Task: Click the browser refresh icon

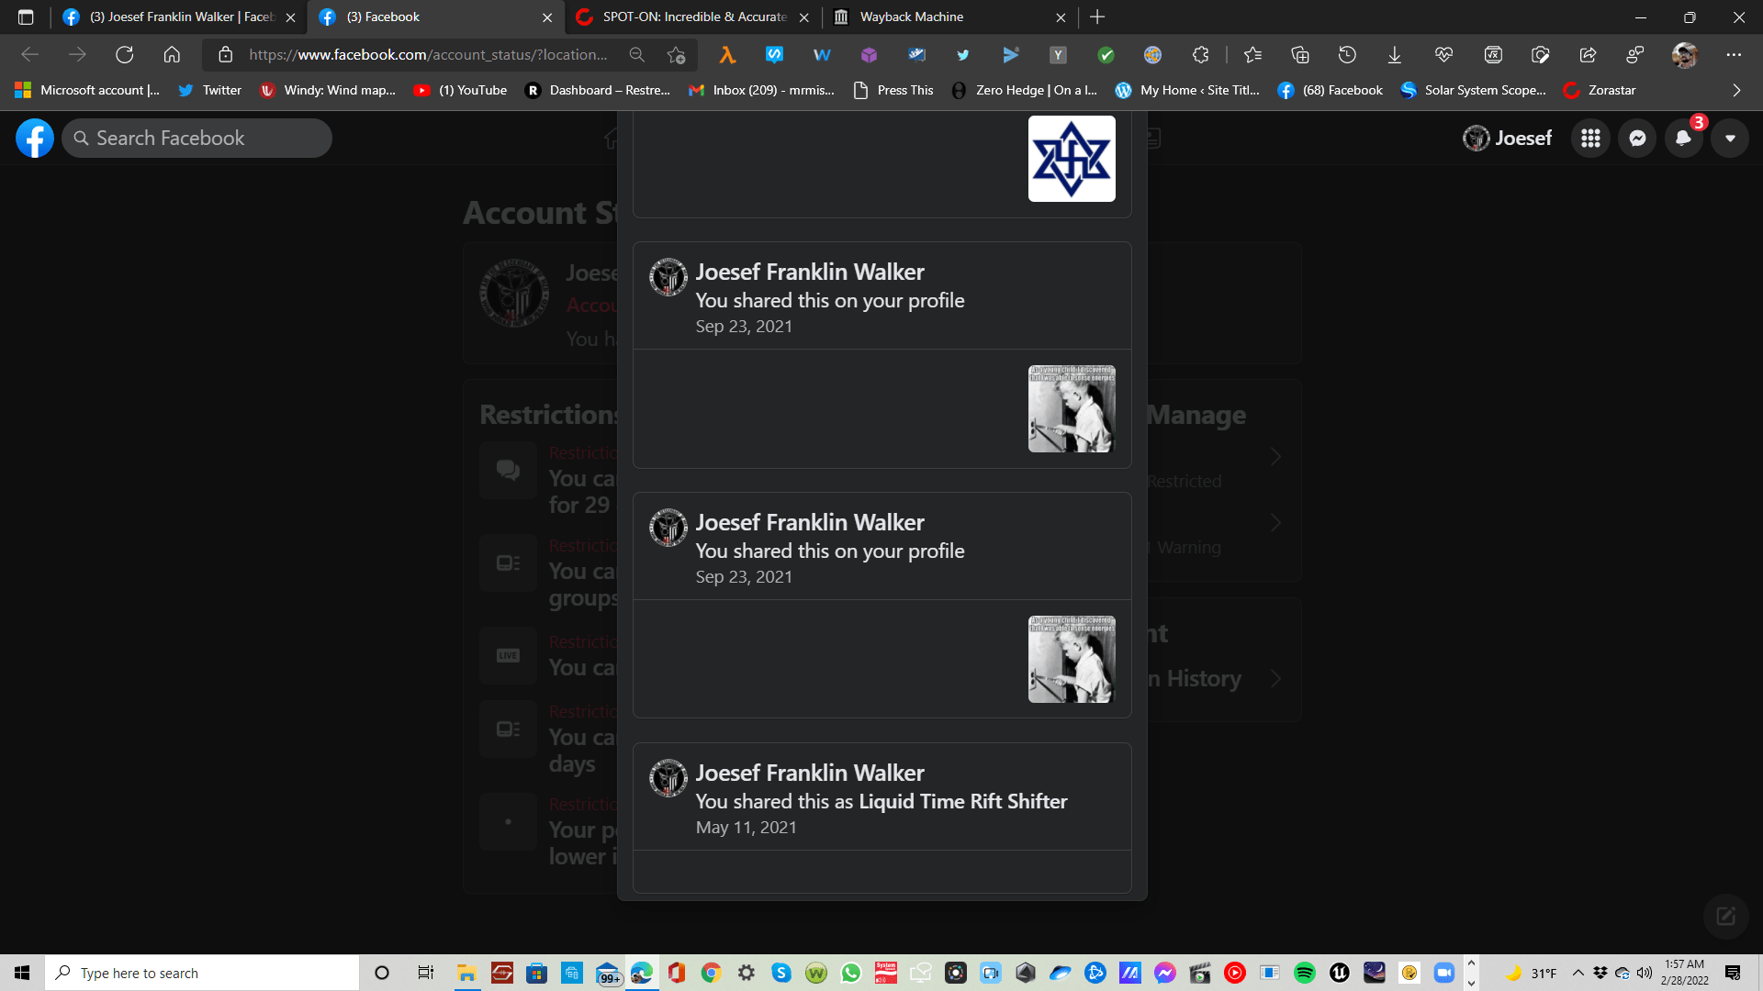Action: click(124, 55)
